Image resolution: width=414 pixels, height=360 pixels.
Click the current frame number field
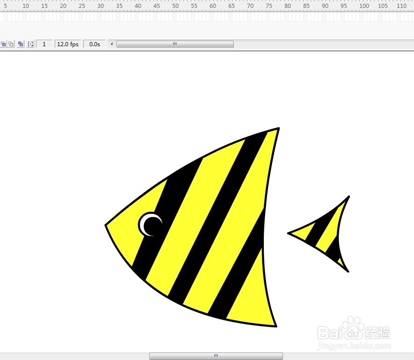tap(44, 44)
